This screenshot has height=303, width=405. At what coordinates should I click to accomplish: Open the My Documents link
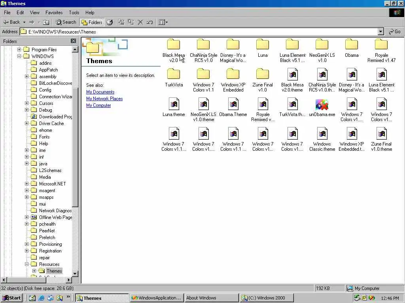tap(100, 92)
